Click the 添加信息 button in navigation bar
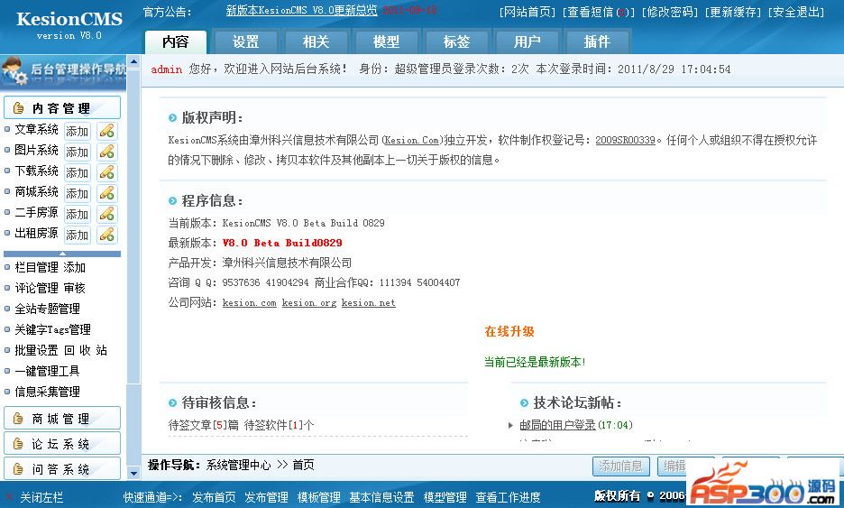This screenshot has width=844, height=508. click(621, 466)
